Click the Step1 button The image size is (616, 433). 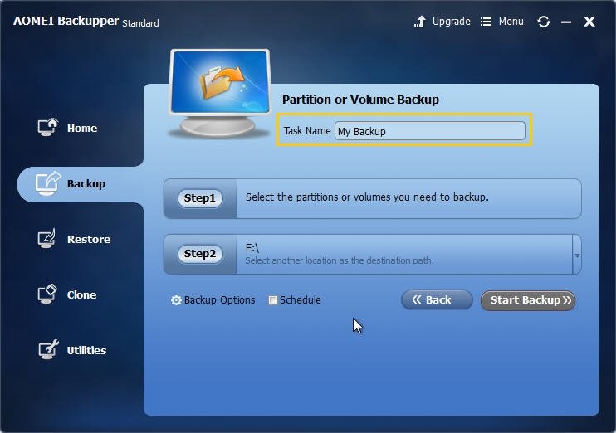click(199, 198)
